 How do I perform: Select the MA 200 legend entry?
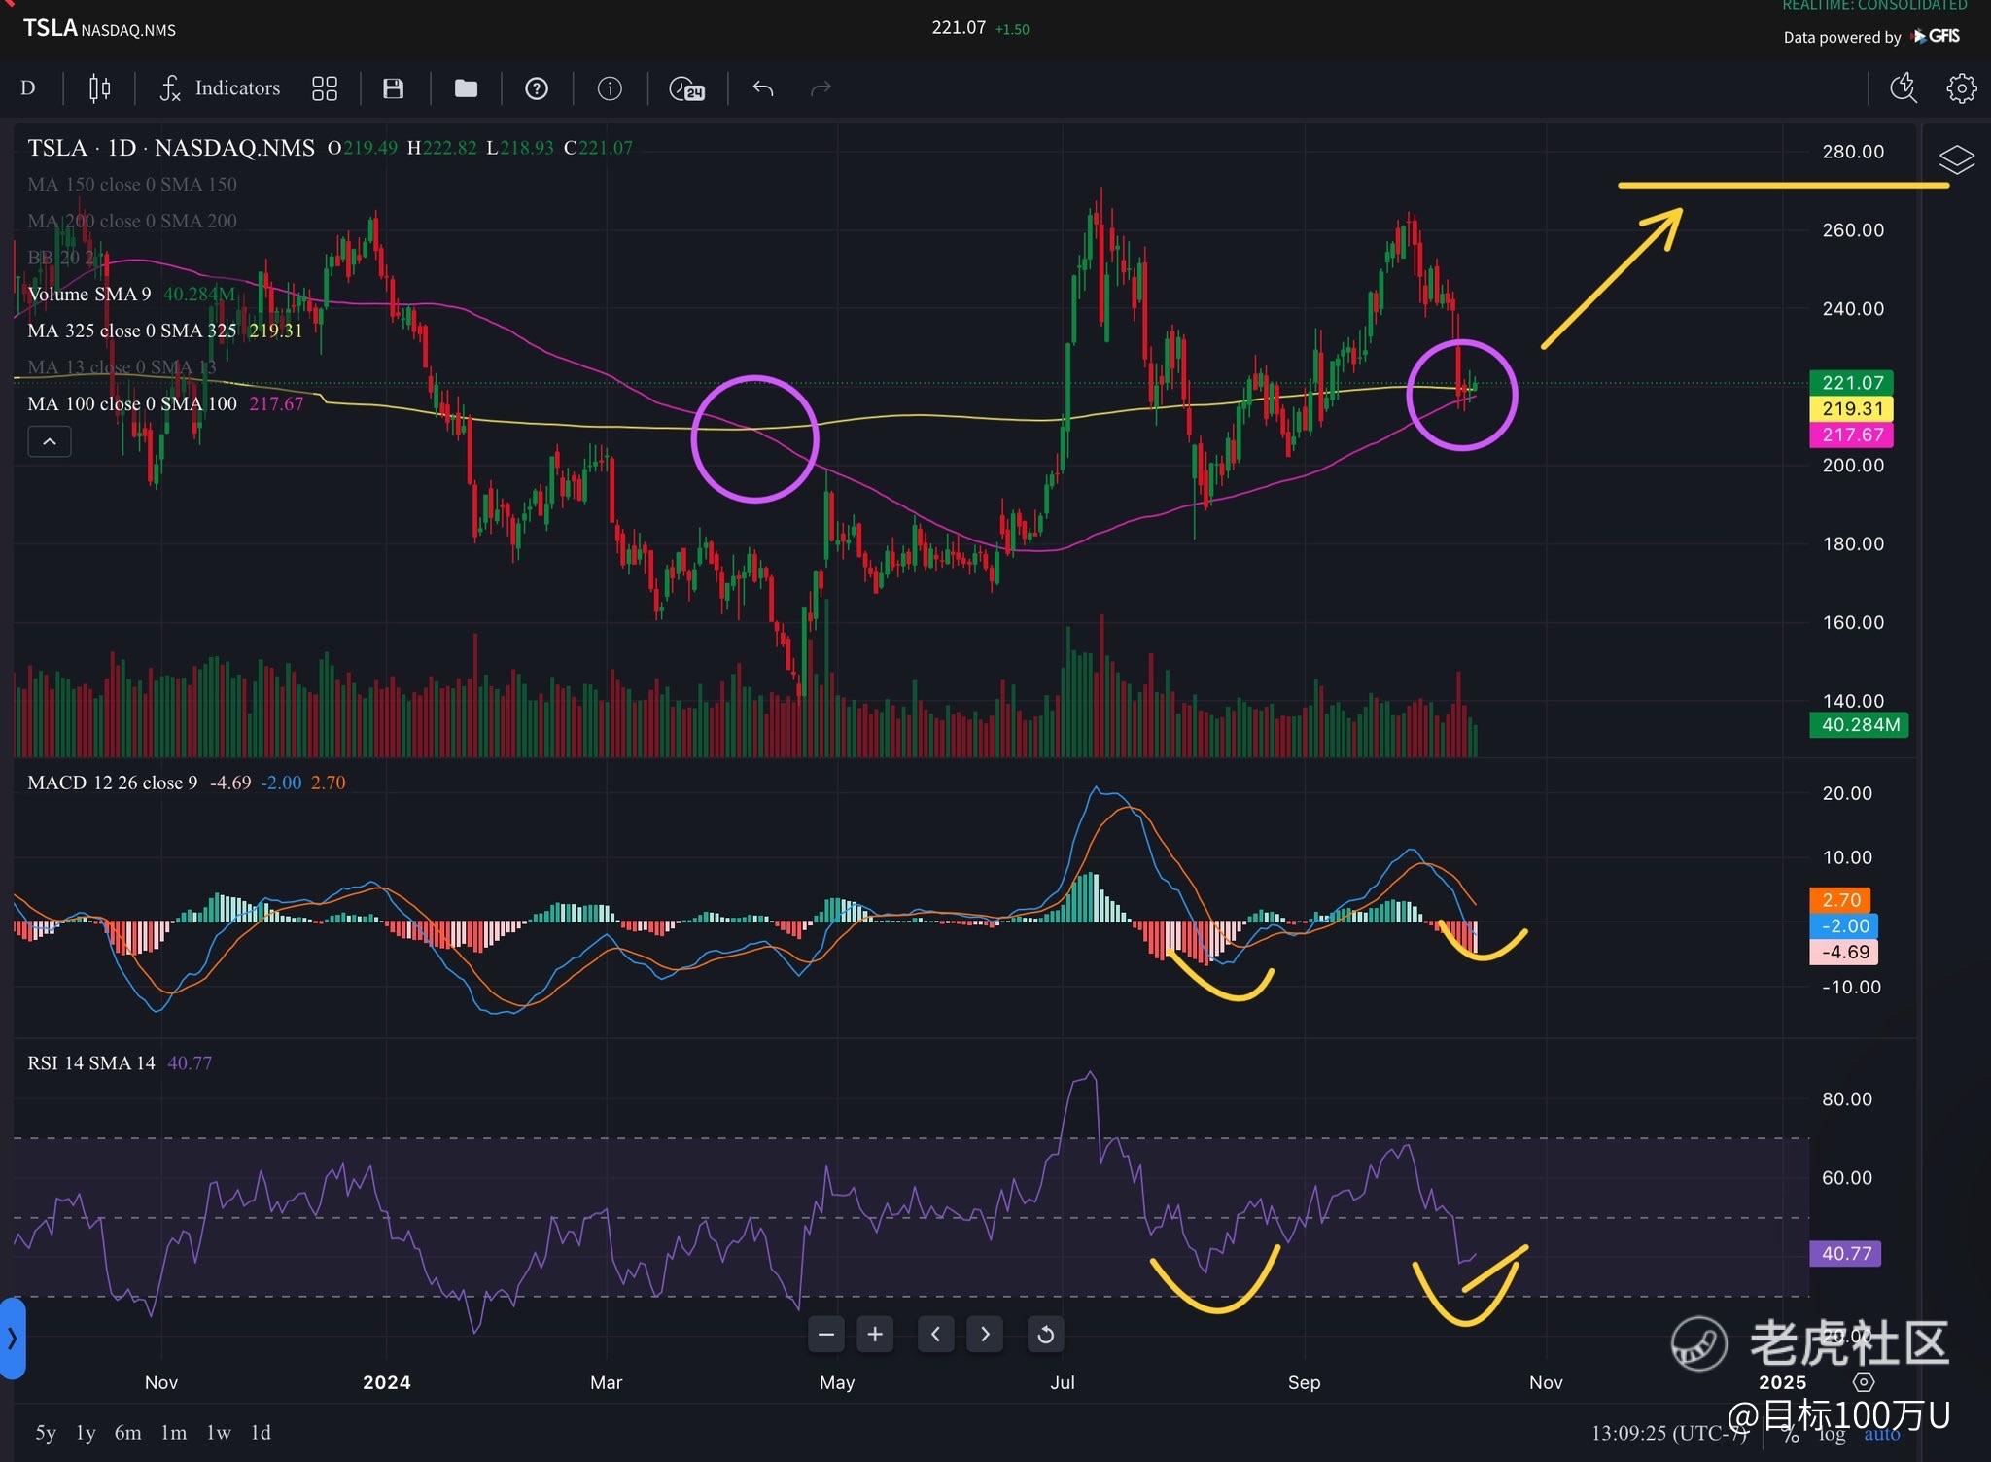click(132, 221)
